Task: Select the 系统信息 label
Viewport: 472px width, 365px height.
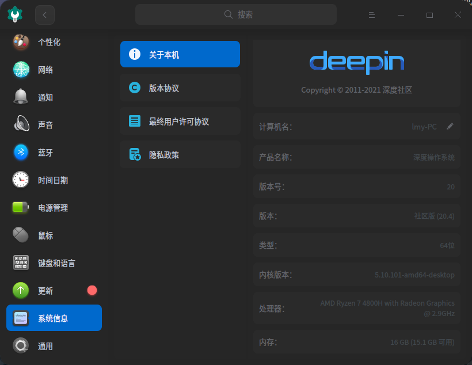Action: 53,318
